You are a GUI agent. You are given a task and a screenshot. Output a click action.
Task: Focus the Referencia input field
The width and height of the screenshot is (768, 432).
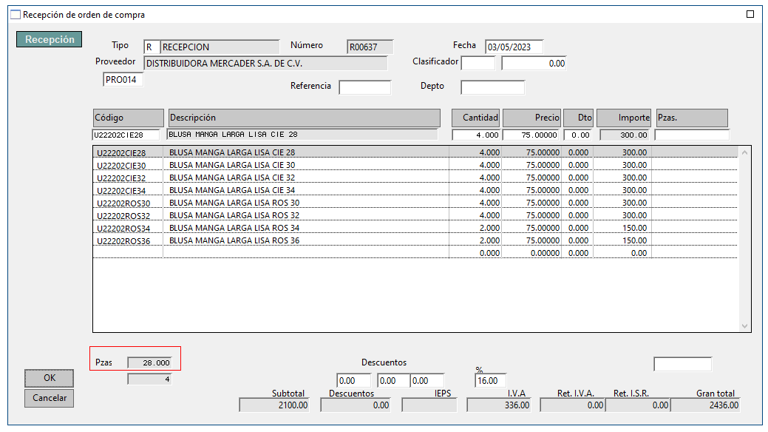(x=365, y=87)
